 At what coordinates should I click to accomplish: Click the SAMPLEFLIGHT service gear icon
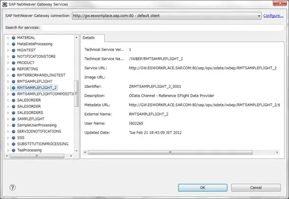click(13, 119)
